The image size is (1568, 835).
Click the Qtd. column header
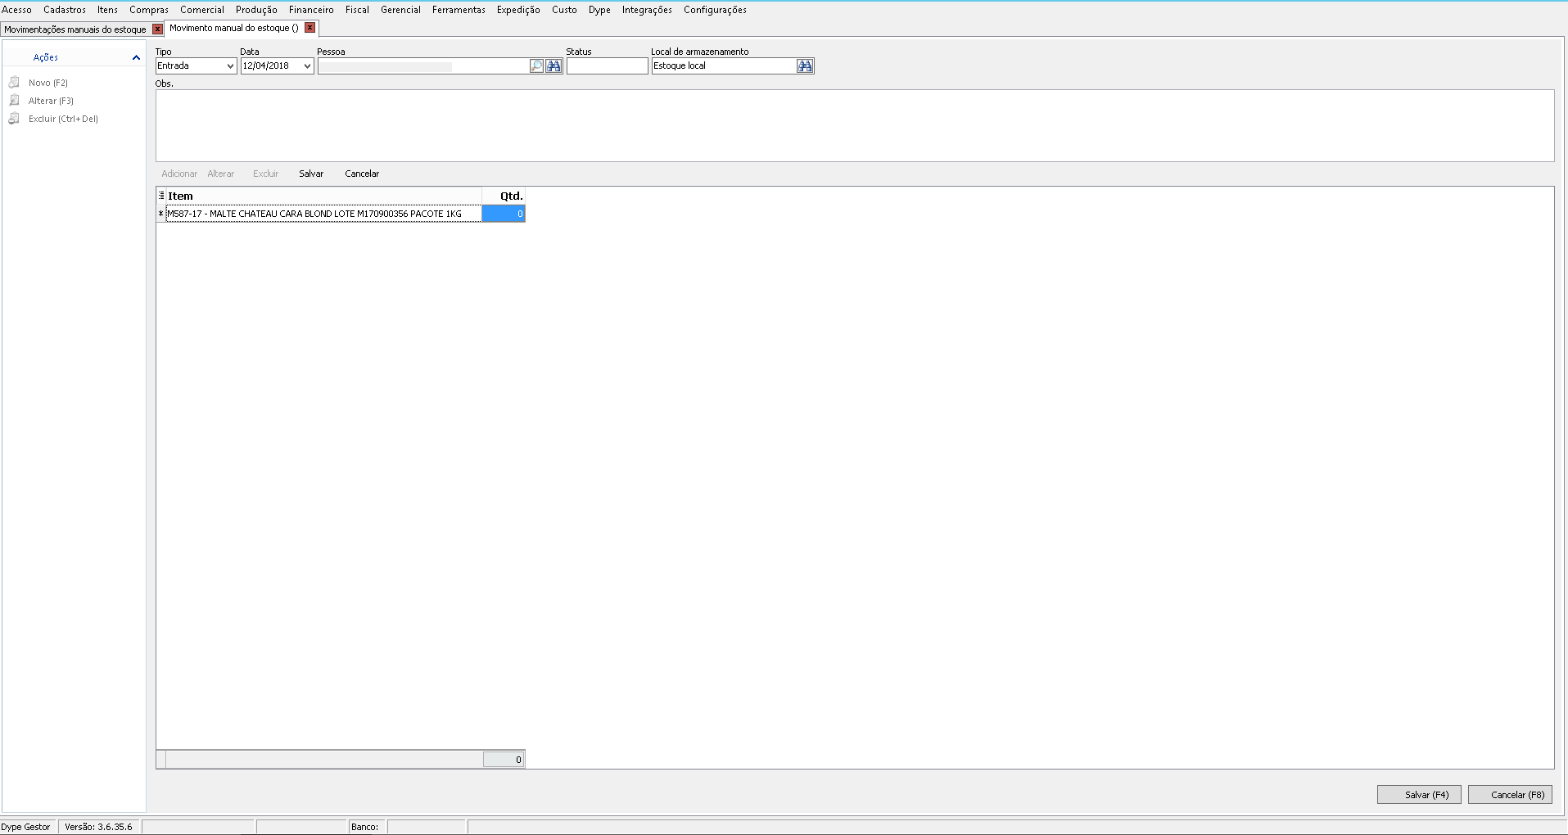pos(504,196)
